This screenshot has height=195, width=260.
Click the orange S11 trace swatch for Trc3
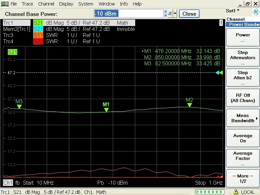point(38,35)
